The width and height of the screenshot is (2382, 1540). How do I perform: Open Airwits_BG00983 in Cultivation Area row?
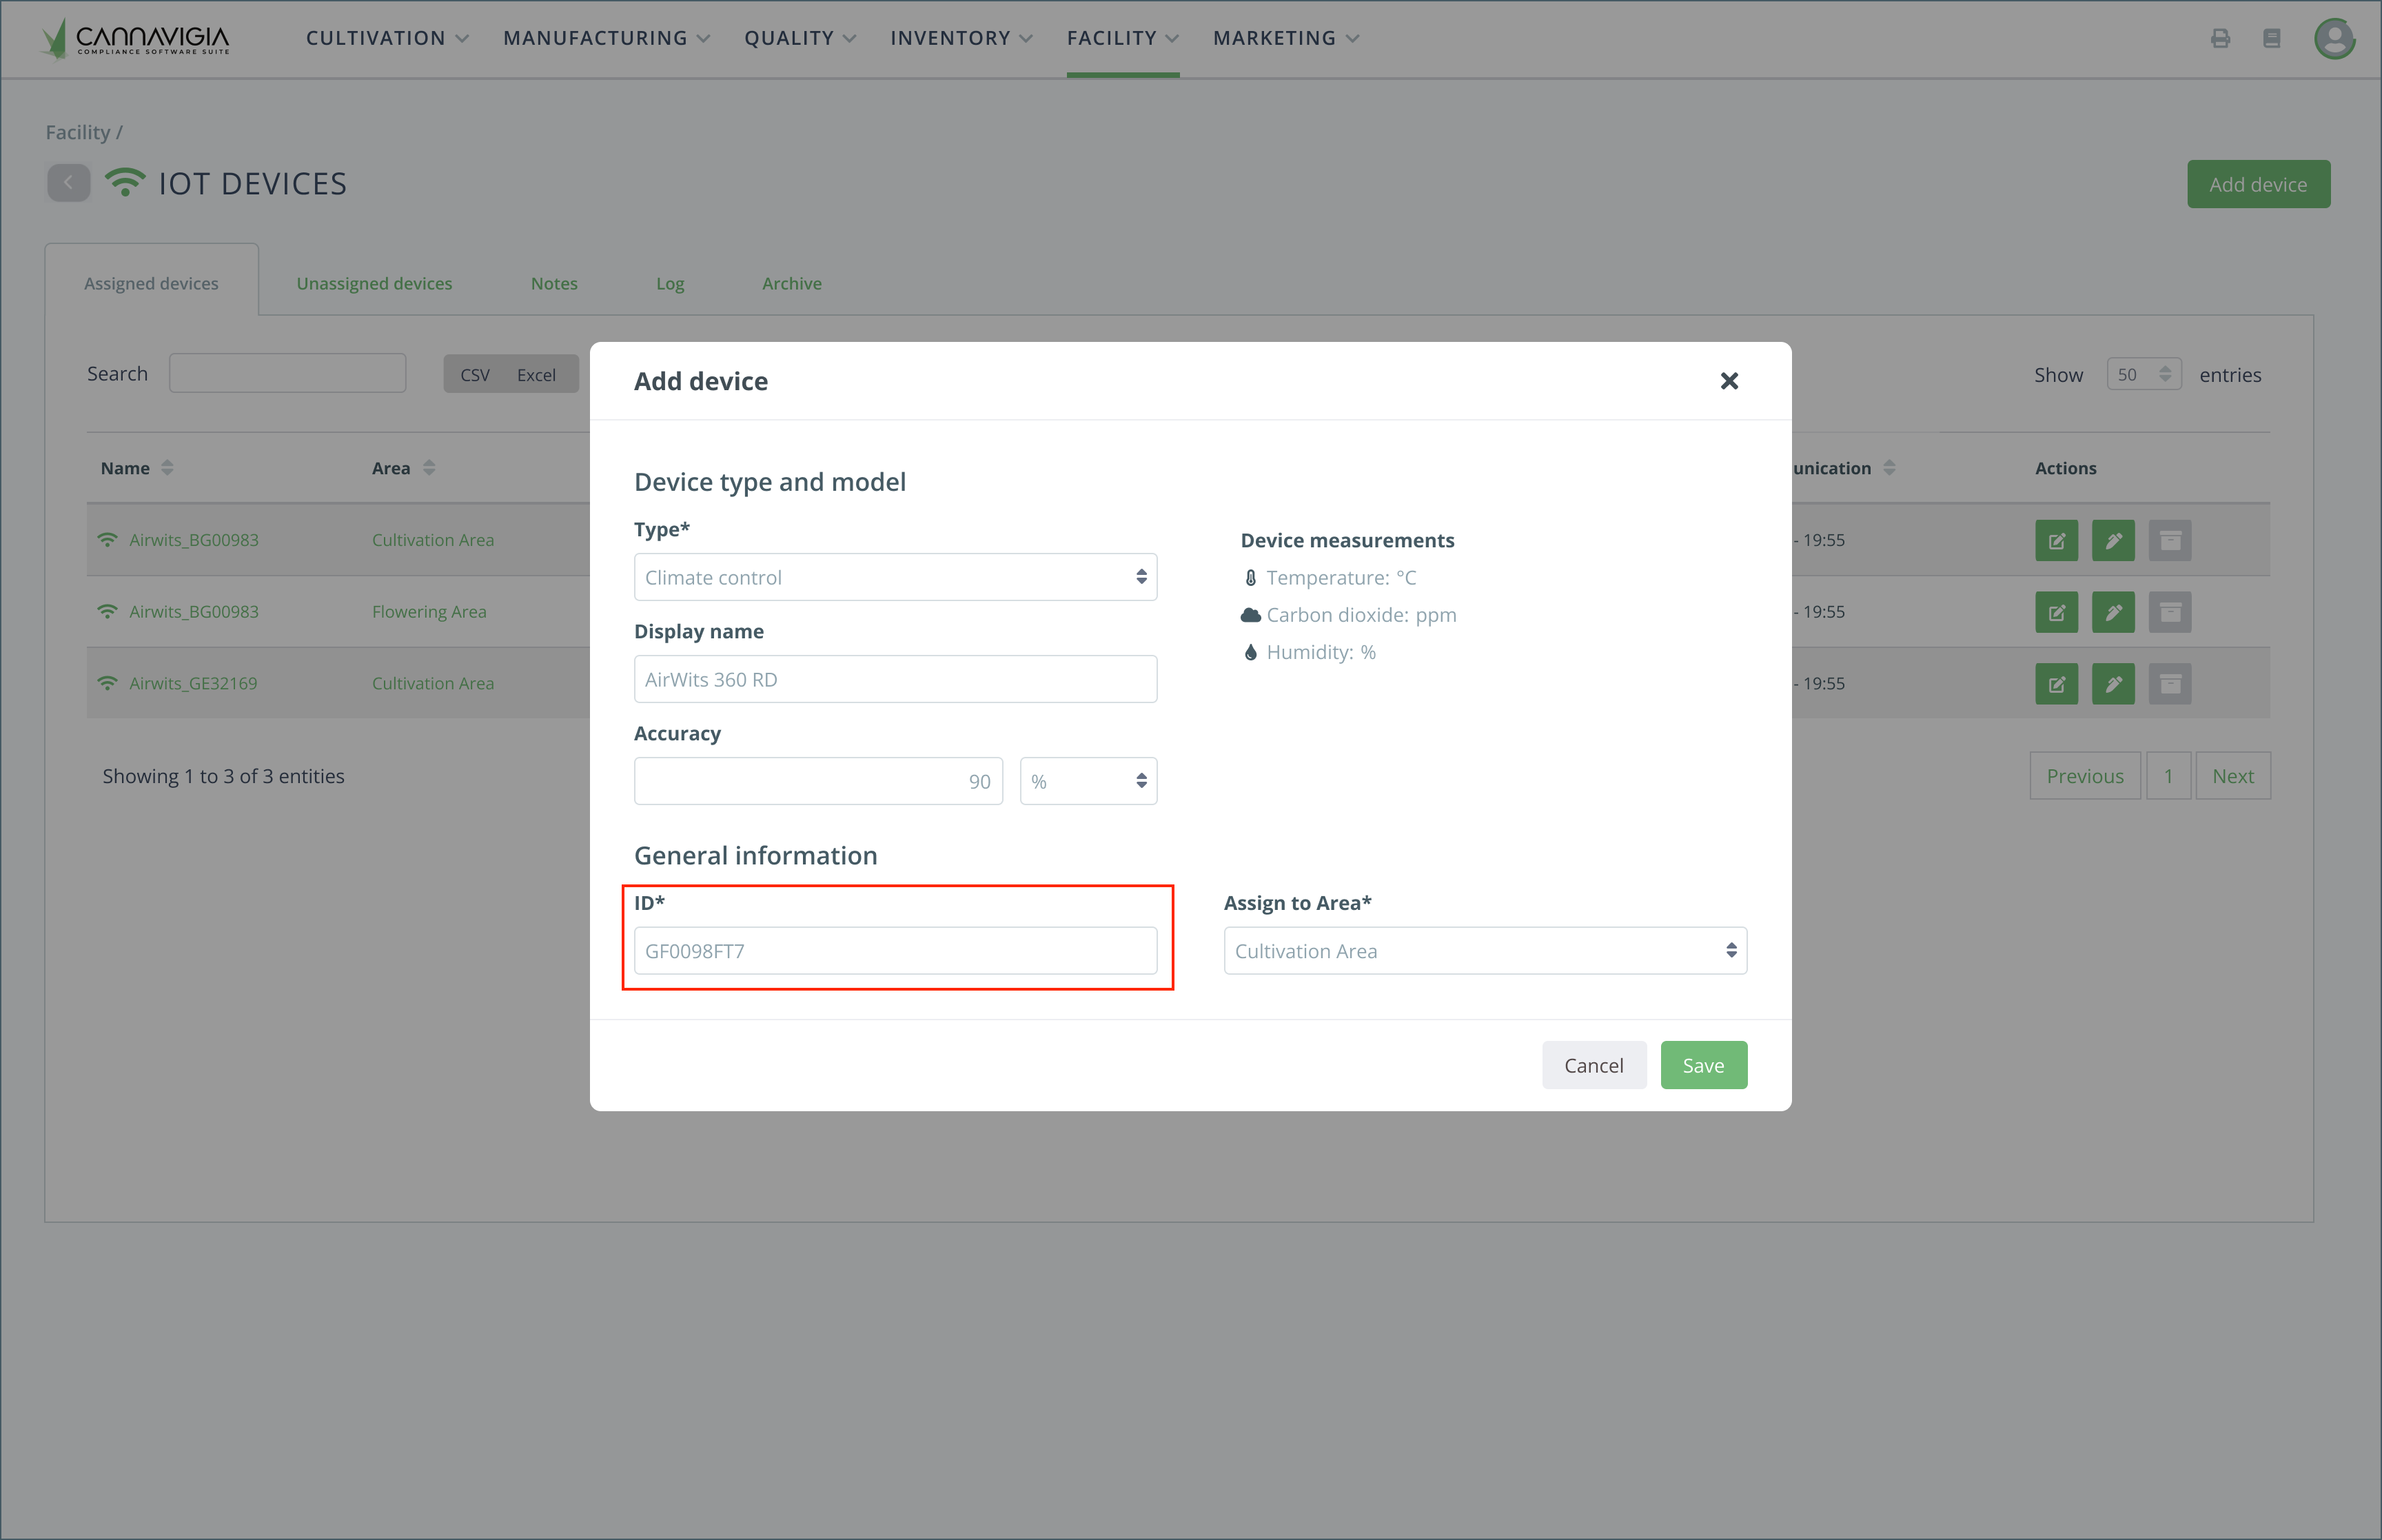[x=194, y=540]
